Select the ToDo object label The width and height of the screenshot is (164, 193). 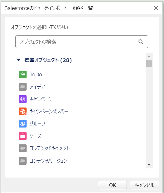tap(36, 74)
